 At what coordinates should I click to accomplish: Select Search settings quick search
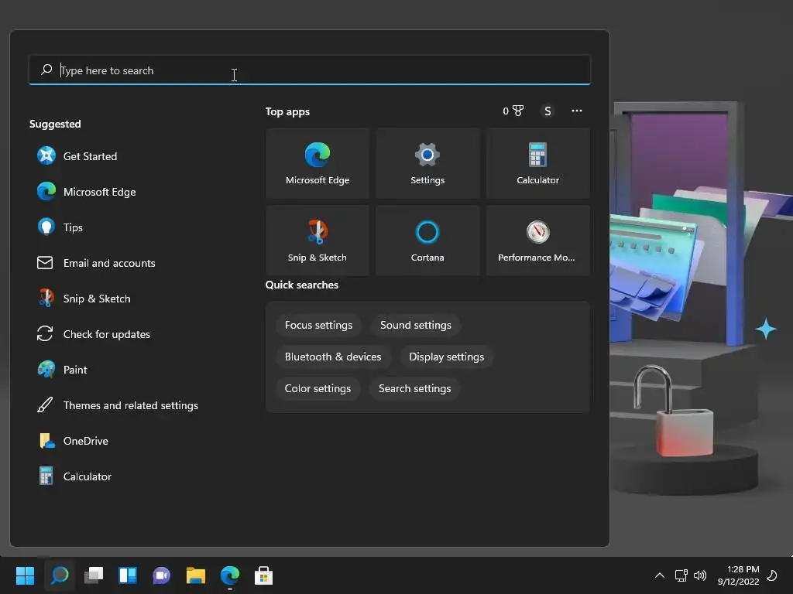[x=415, y=388]
